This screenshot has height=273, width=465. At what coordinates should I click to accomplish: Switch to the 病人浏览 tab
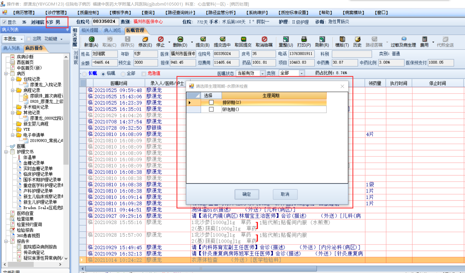(x=113, y=30)
